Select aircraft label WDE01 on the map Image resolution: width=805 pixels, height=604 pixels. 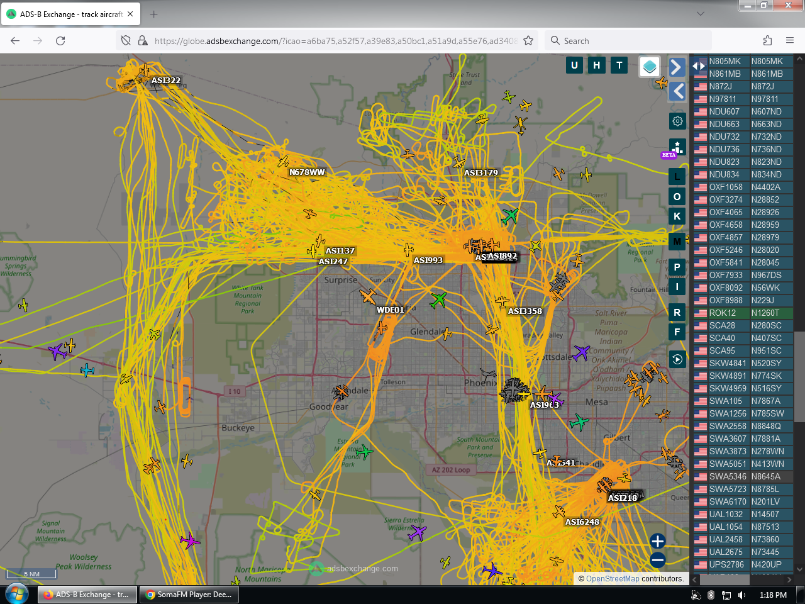[x=391, y=310]
